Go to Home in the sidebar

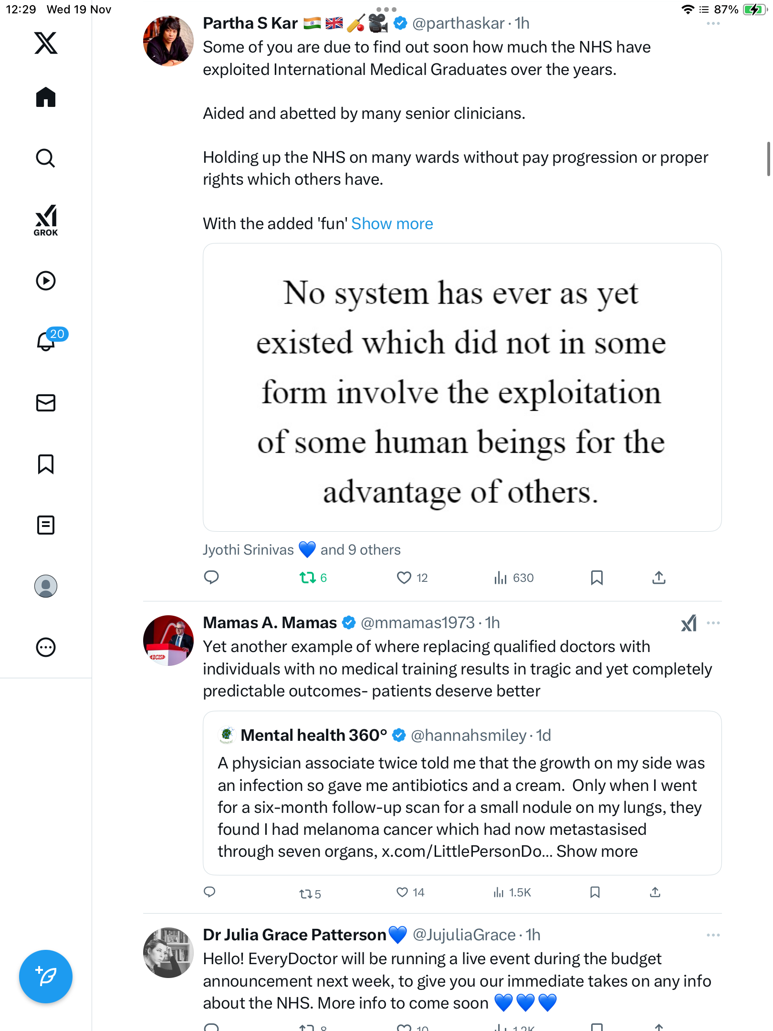(x=46, y=97)
